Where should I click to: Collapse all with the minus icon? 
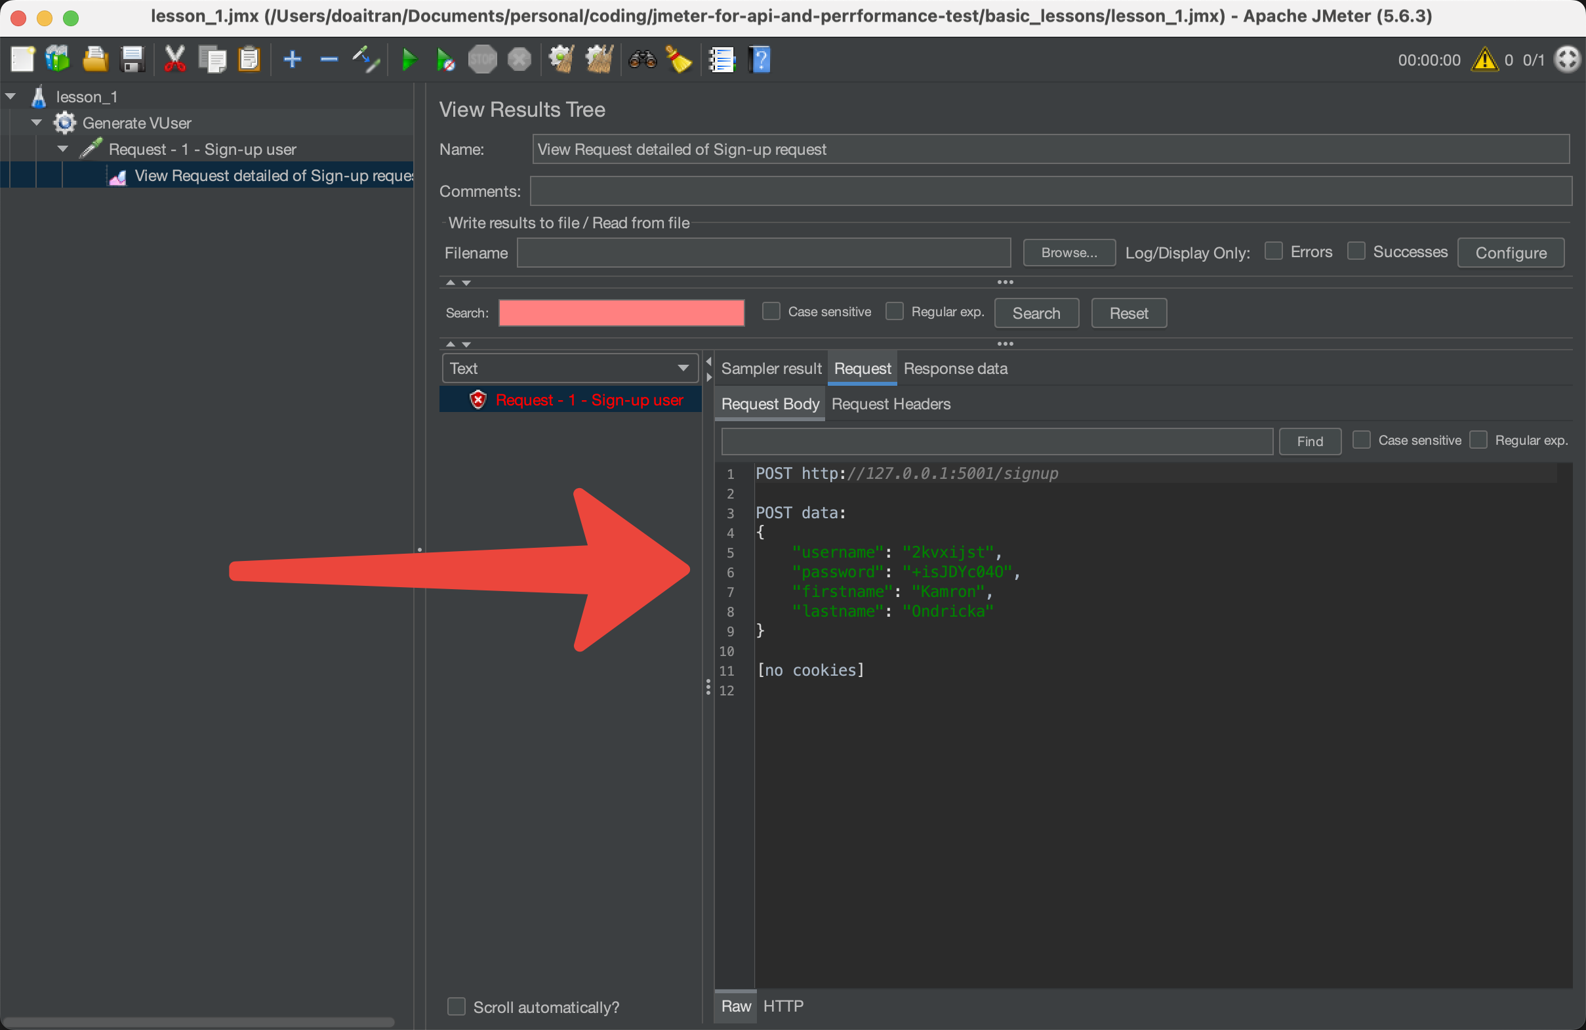point(329,59)
